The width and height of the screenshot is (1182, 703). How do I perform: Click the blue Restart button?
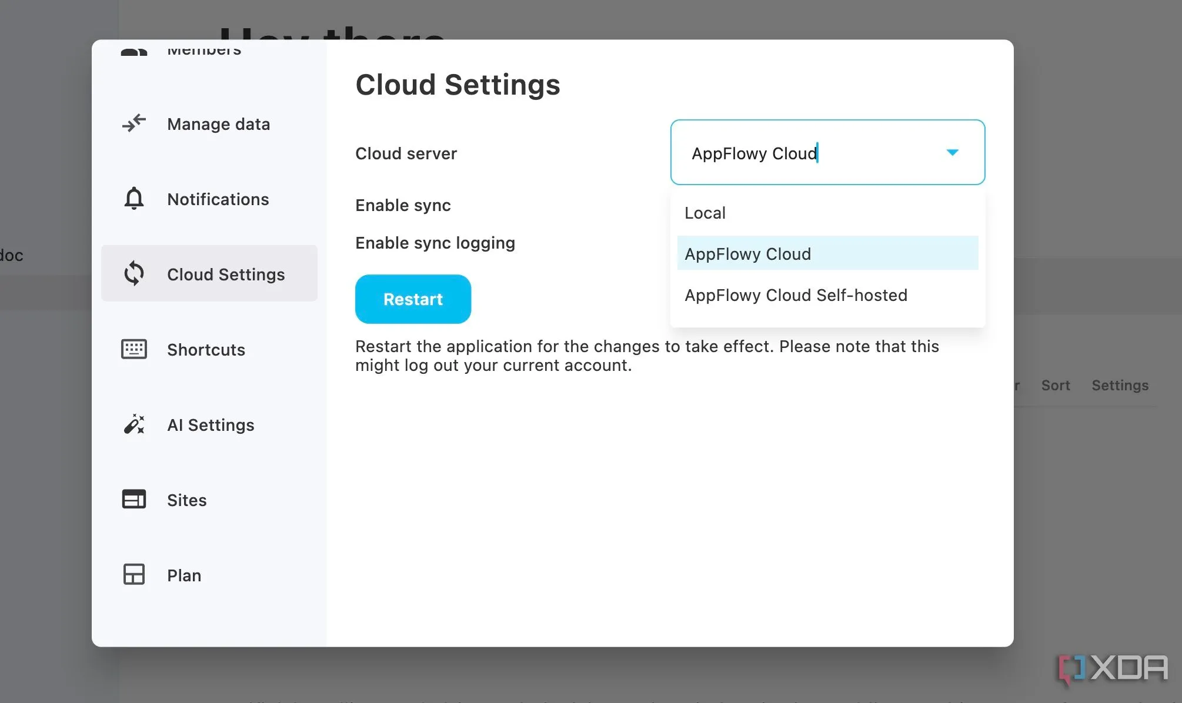(413, 299)
